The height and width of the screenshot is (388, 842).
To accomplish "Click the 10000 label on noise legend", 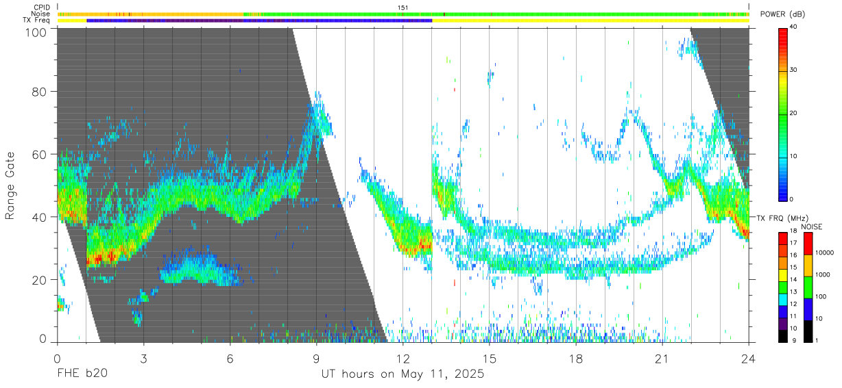I will click(823, 253).
